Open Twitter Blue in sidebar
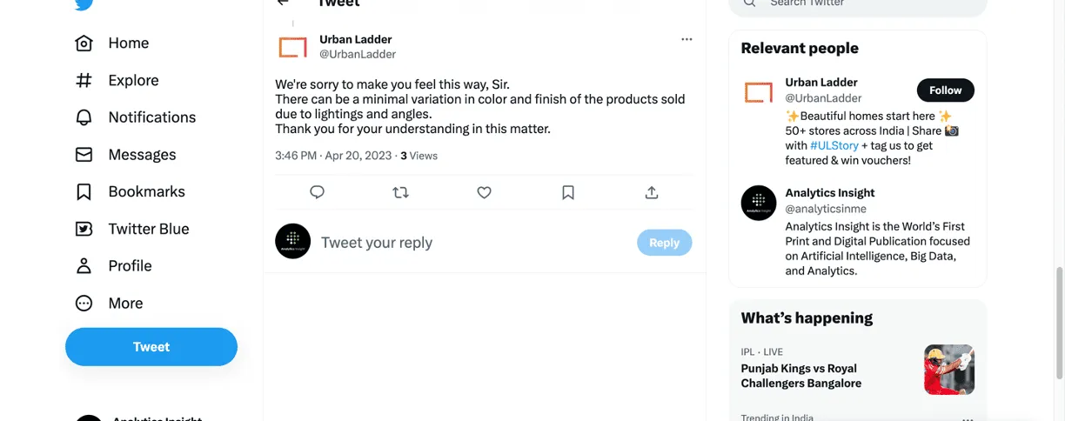This screenshot has width=1065, height=421. tap(148, 229)
